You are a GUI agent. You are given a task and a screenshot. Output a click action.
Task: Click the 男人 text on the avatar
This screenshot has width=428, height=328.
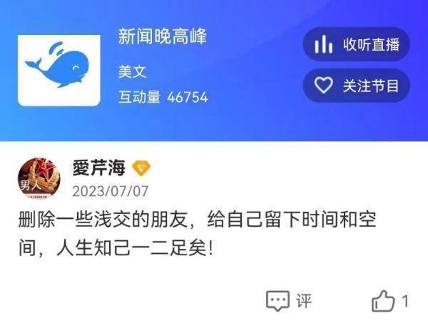[31, 185]
